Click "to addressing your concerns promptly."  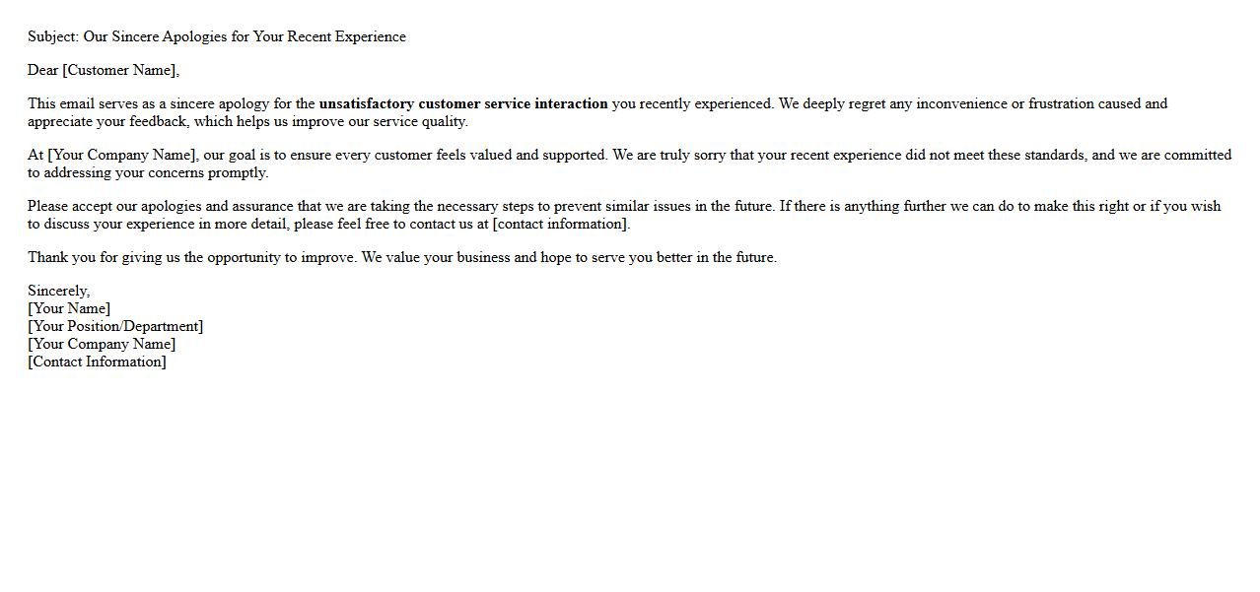click(148, 172)
